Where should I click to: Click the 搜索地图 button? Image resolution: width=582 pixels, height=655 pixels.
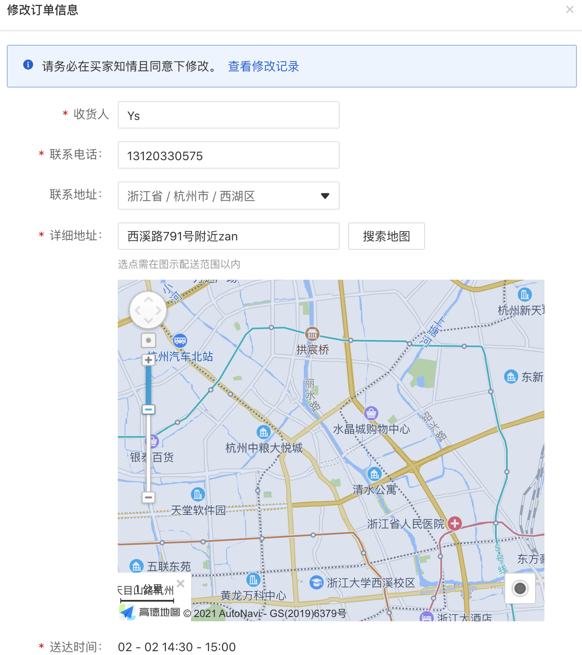387,236
